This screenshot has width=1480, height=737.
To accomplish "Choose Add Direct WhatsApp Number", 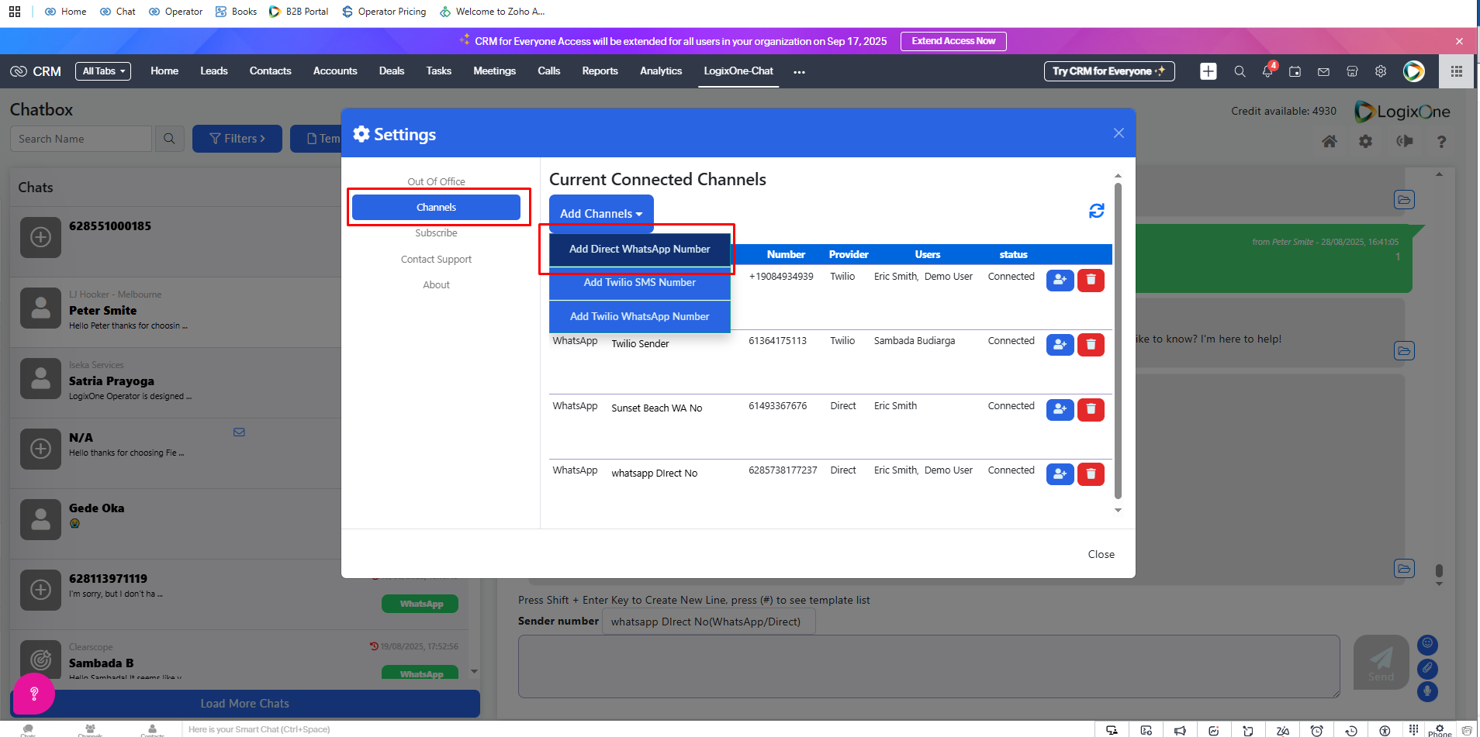I will pyautogui.click(x=639, y=249).
